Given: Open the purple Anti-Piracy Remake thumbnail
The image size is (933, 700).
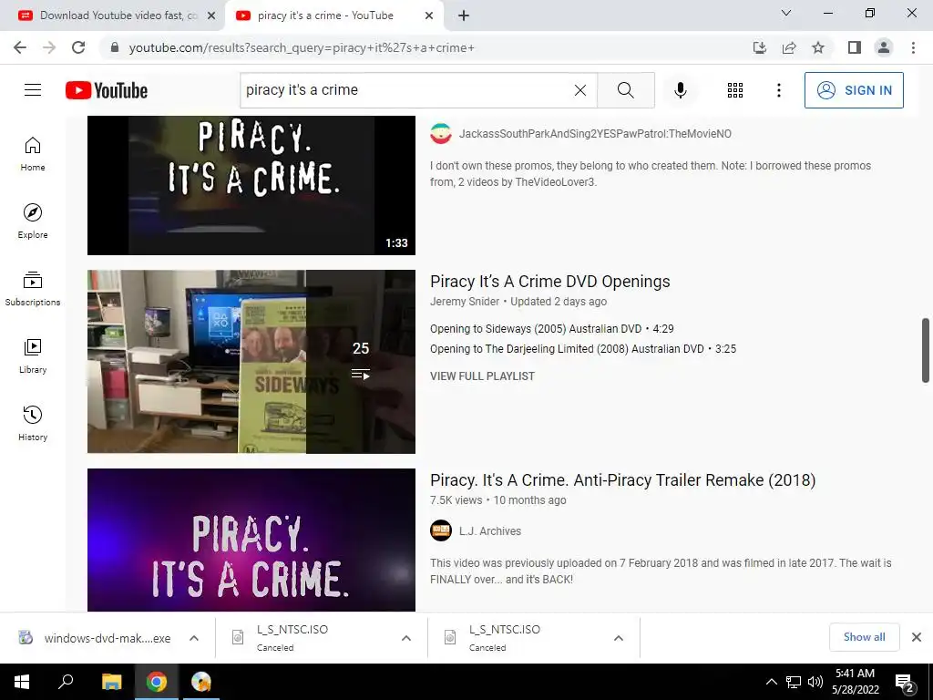Looking at the screenshot, I should click(251, 540).
